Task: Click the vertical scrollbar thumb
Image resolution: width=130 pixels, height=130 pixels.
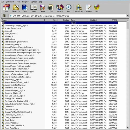Action: tap(128, 25)
